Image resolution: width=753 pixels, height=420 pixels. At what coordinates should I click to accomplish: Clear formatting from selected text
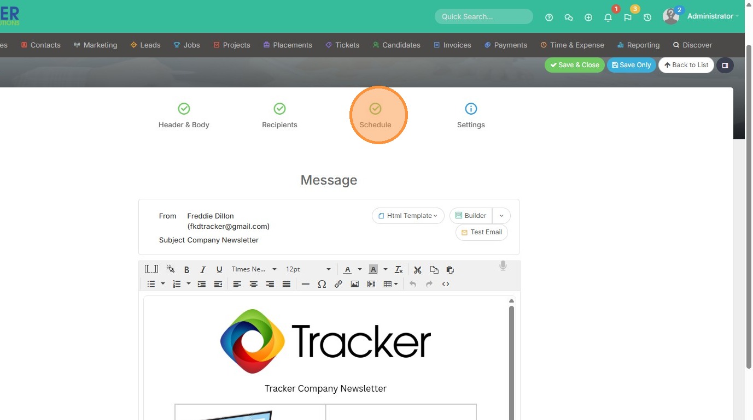coord(399,269)
